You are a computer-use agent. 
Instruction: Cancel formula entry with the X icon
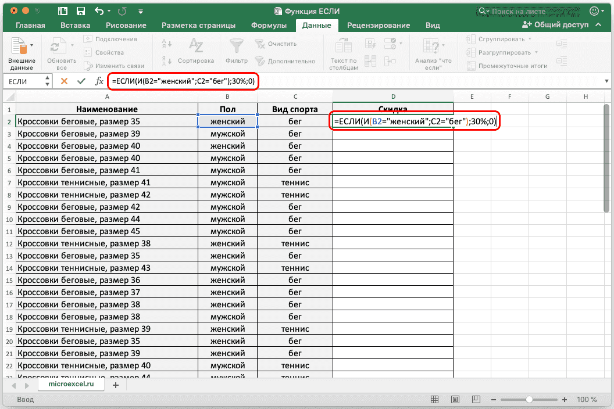(64, 81)
